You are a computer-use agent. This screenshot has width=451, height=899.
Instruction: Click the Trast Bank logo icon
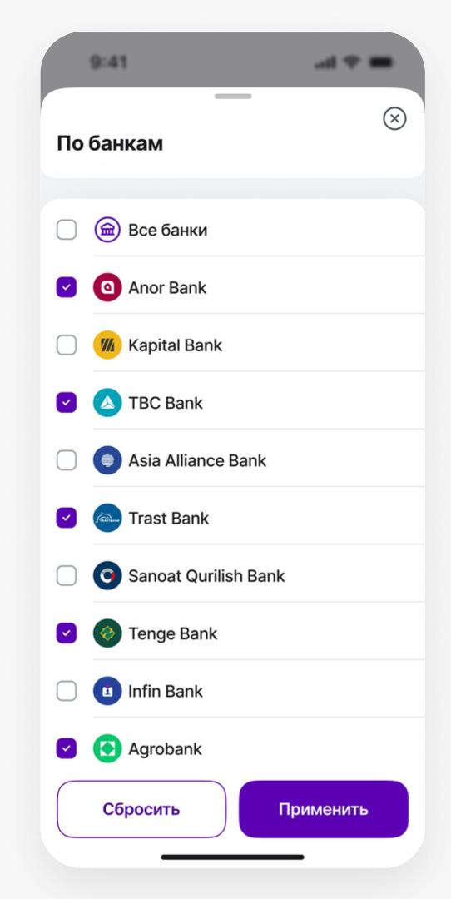[107, 518]
